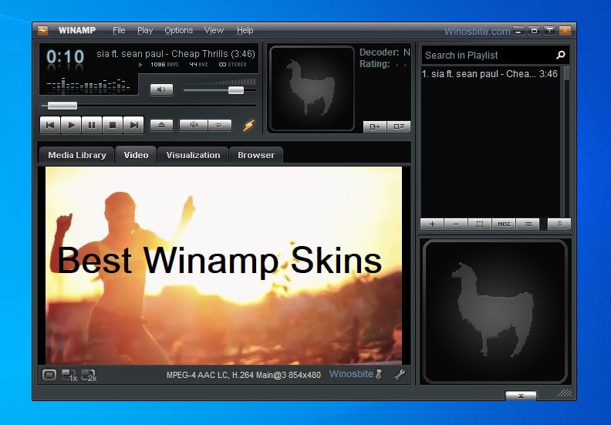Set video size to 2x
The image size is (611, 425).
89,375
